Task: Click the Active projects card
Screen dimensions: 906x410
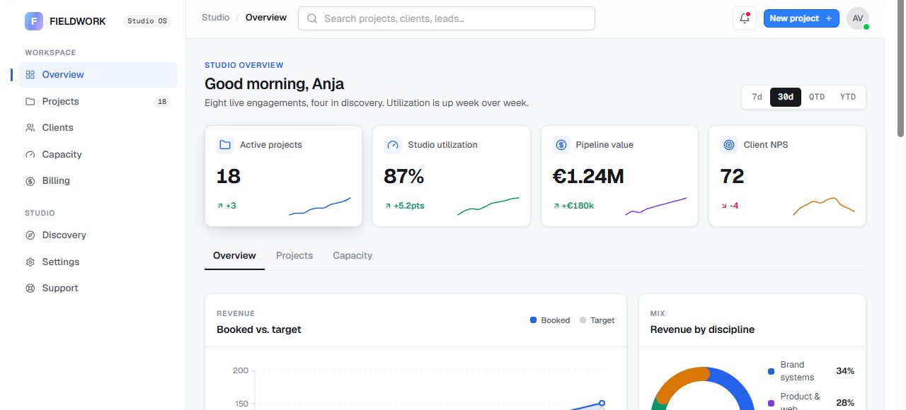Action: 283,176
